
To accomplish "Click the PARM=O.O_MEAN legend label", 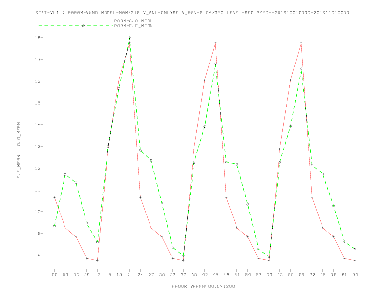I will 133,21.
